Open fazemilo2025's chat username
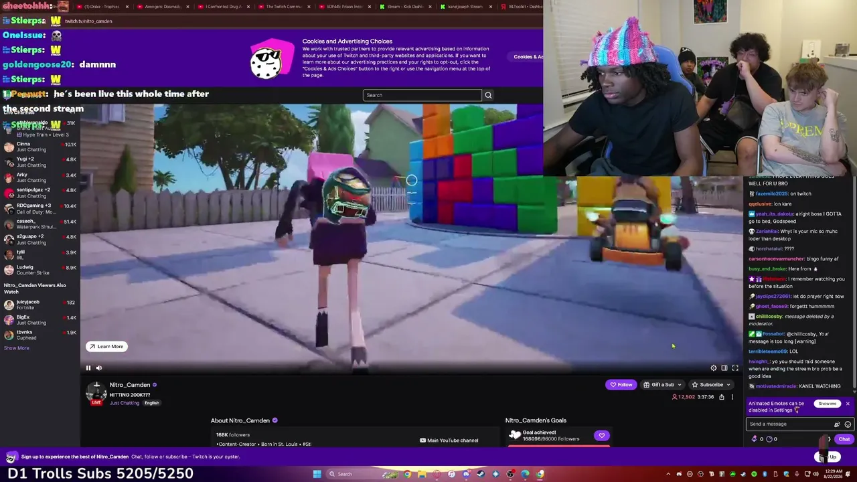This screenshot has height=482, width=857. pos(772,193)
